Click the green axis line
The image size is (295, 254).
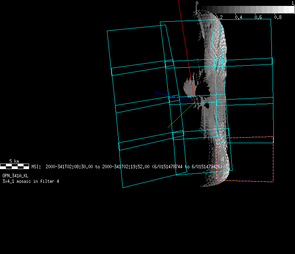(181, 116)
